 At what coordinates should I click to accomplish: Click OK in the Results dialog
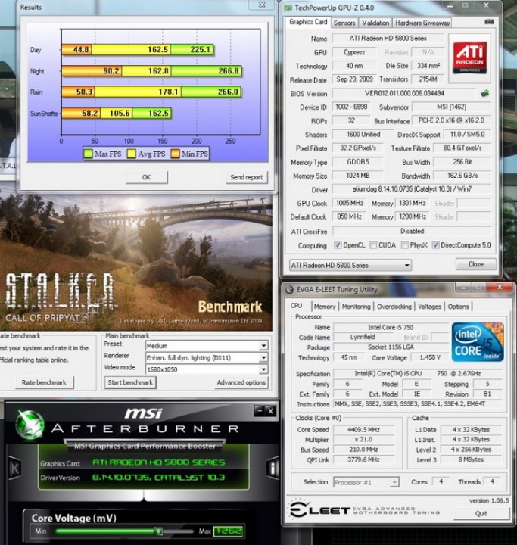[x=146, y=177]
